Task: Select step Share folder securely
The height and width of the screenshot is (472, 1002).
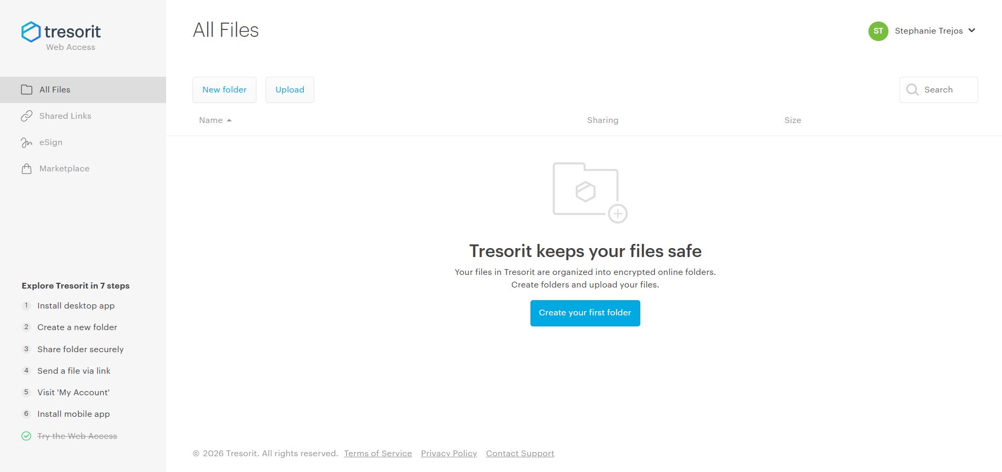Action: [80, 350]
